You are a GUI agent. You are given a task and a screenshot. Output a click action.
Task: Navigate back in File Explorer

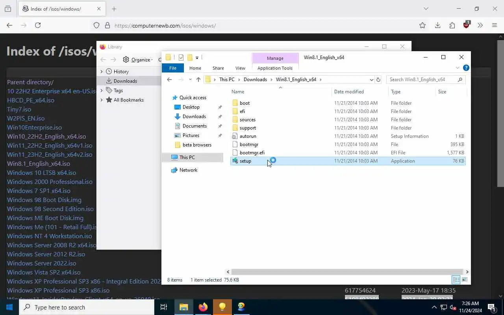(169, 80)
